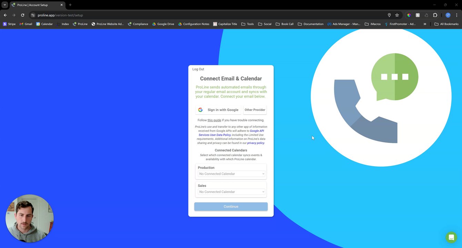
Task: Open the Configuration Notes bookmark
Action: (x=194, y=24)
